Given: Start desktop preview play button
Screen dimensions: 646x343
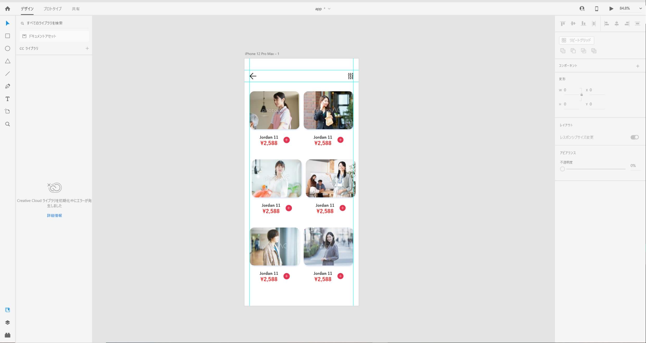Looking at the screenshot, I should pos(611,9).
